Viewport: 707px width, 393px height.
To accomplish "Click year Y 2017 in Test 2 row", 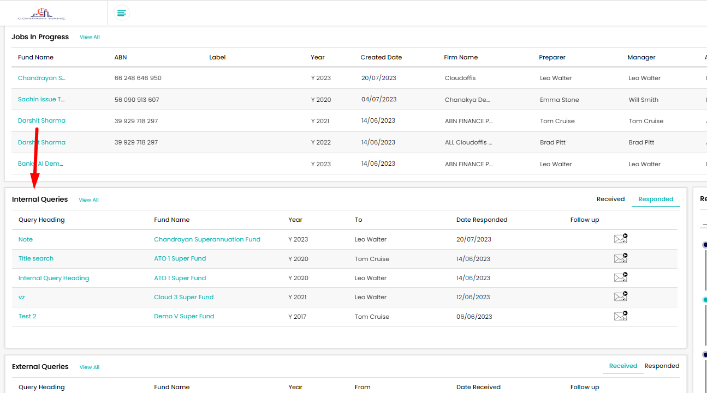I will [x=298, y=317].
